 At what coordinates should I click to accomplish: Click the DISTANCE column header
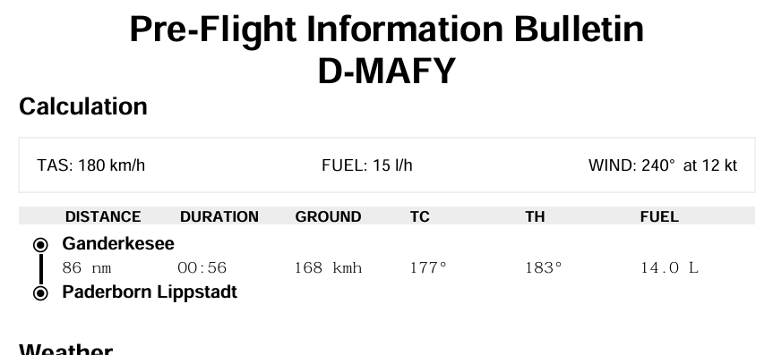[x=103, y=216]
